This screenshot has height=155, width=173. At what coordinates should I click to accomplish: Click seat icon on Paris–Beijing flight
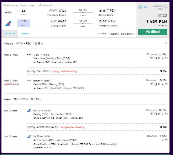click(x=163, y=84)
